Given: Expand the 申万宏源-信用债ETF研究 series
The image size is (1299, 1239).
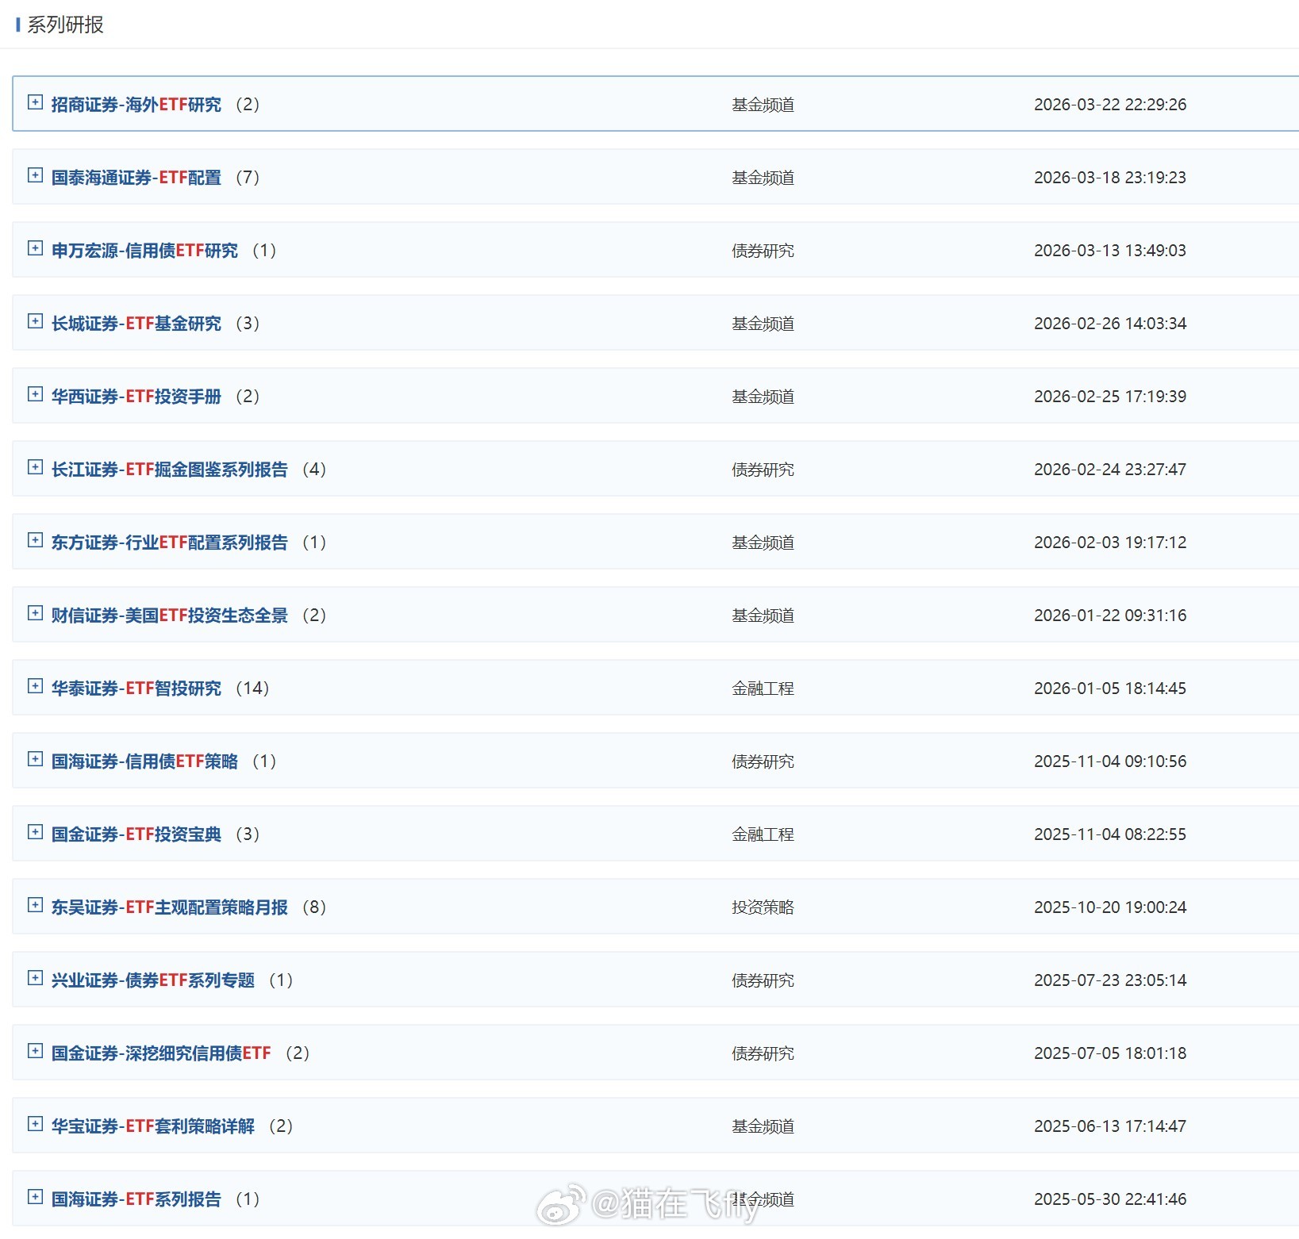Looking at the screenshot, I should [35, 247].
